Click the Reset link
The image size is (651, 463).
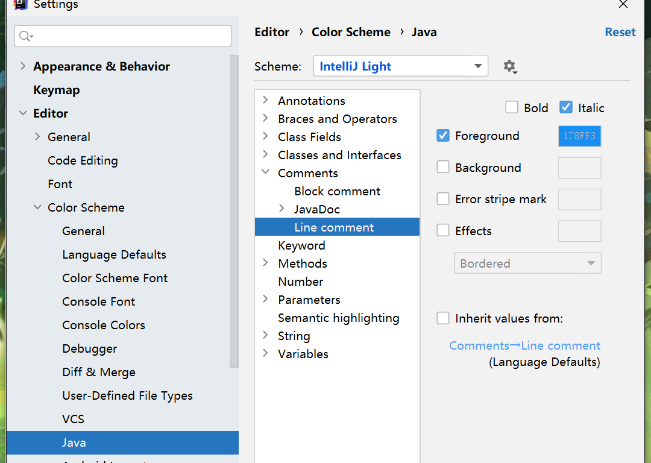click(620, 32)
